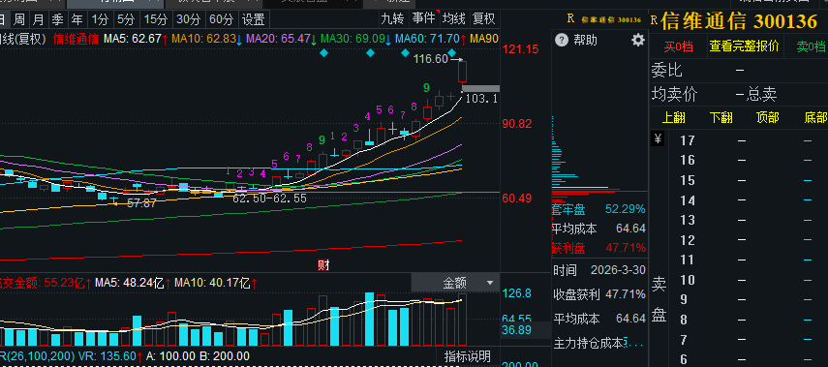Click the MA30: 69.09 label
Image resolution: width=828 pixels, height=367 pixels.
pos(356,39)
